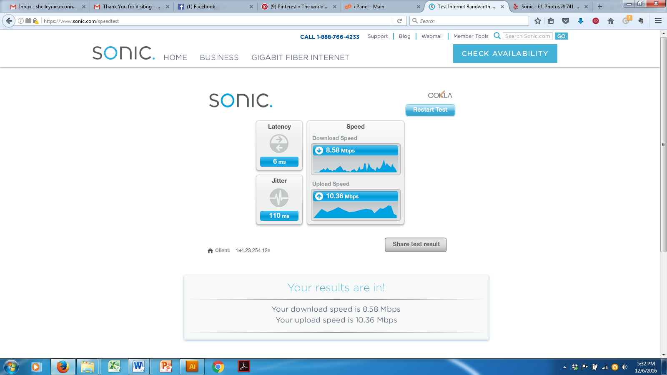
Task: Open PowerPoint from the taskbar
Action: click(x=166, y=367)
